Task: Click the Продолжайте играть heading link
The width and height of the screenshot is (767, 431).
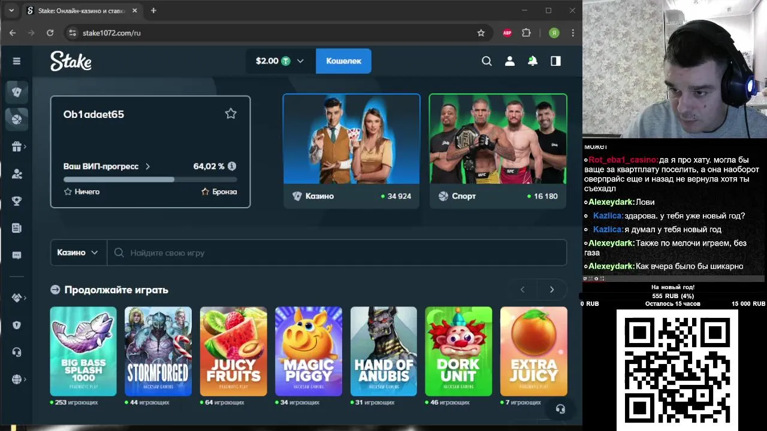Action: click(x=116, y=290)
